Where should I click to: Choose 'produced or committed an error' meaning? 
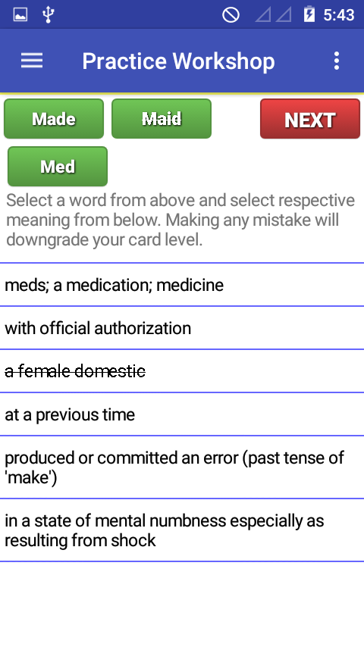[182, 467]
